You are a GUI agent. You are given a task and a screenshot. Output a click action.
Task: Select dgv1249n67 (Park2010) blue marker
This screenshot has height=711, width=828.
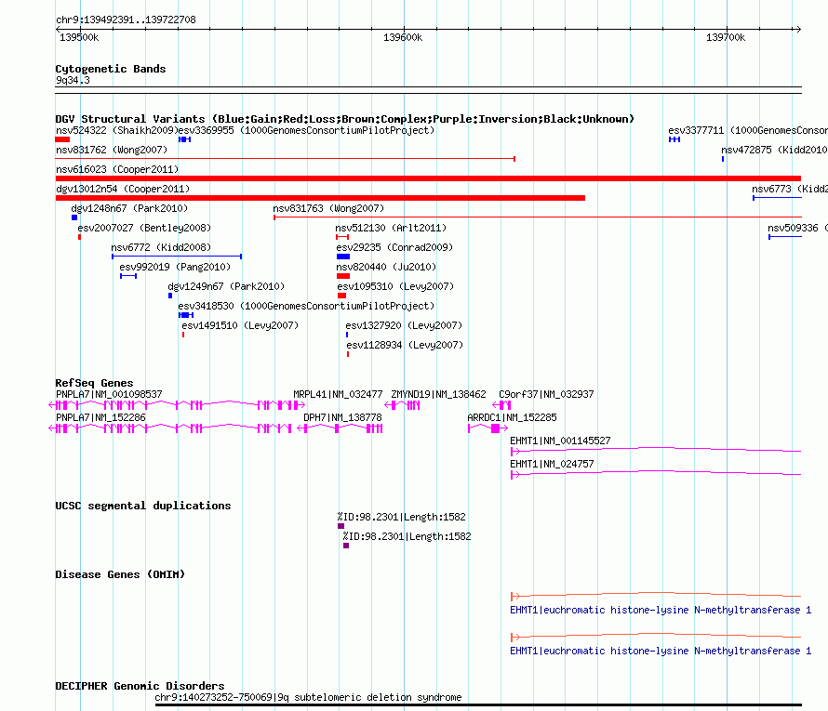pyautogui.click(x=170, y=296)
